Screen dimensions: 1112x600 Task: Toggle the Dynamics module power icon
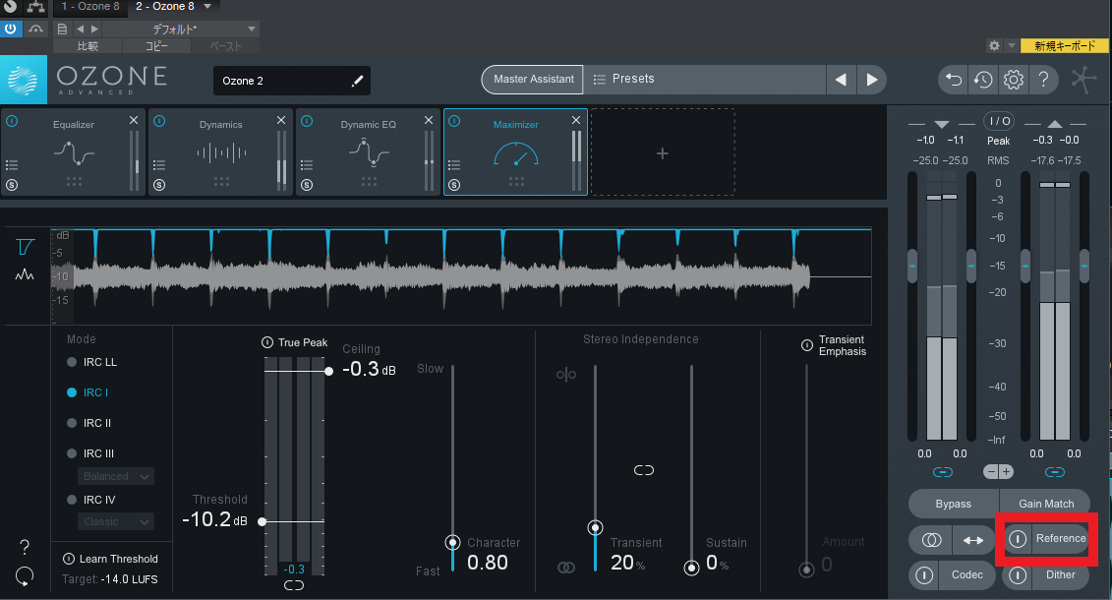pyautogui.click(x=159, y=121)
